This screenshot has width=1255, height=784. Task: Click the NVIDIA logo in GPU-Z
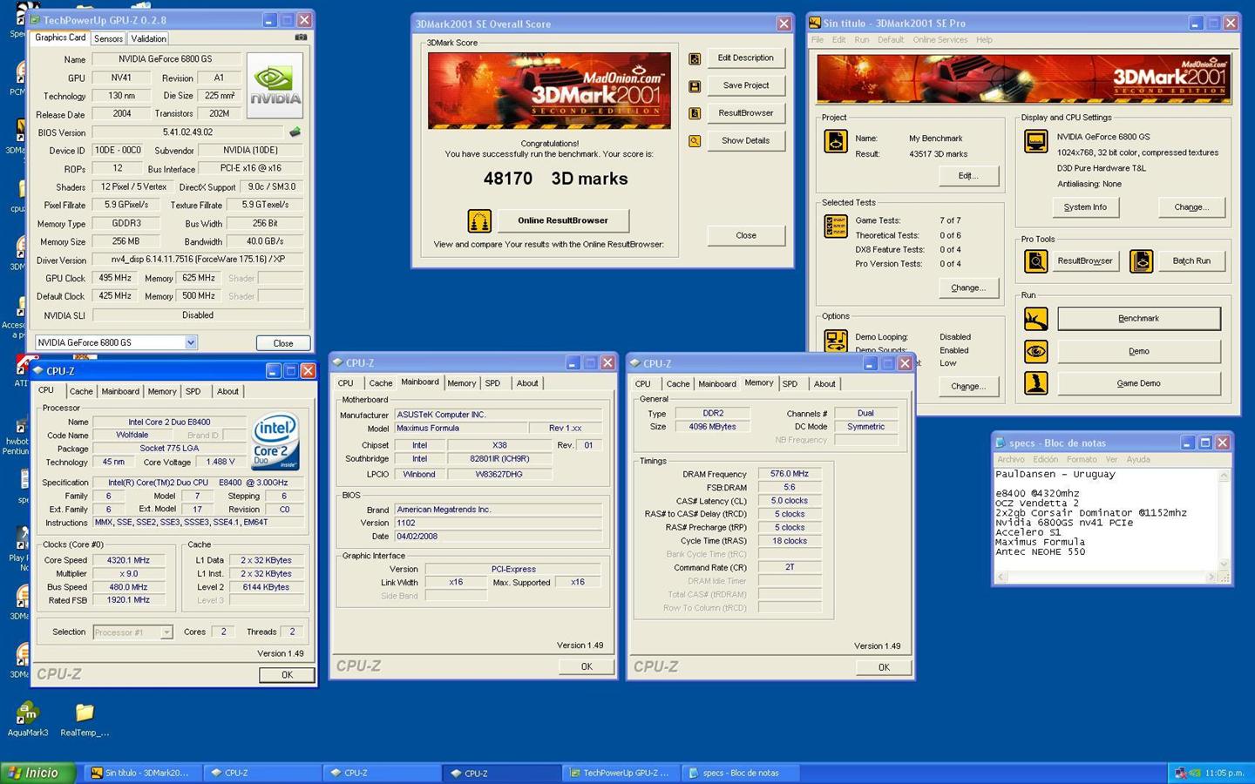pyautogui.click(x=275, y=85)
